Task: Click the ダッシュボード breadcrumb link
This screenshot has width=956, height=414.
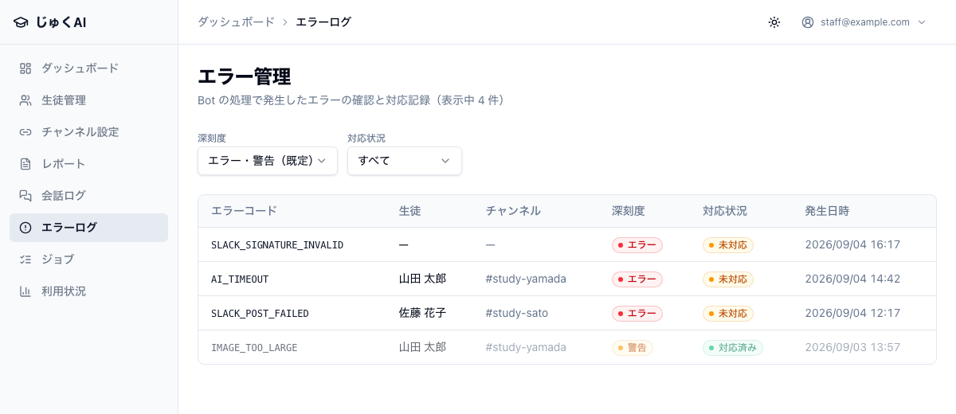Action: click(236, 22)
